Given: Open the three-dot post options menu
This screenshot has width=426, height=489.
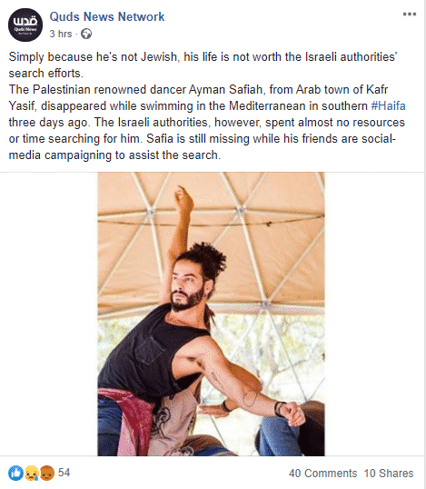Looking at the screenshot, I should [x=409, y=15].
